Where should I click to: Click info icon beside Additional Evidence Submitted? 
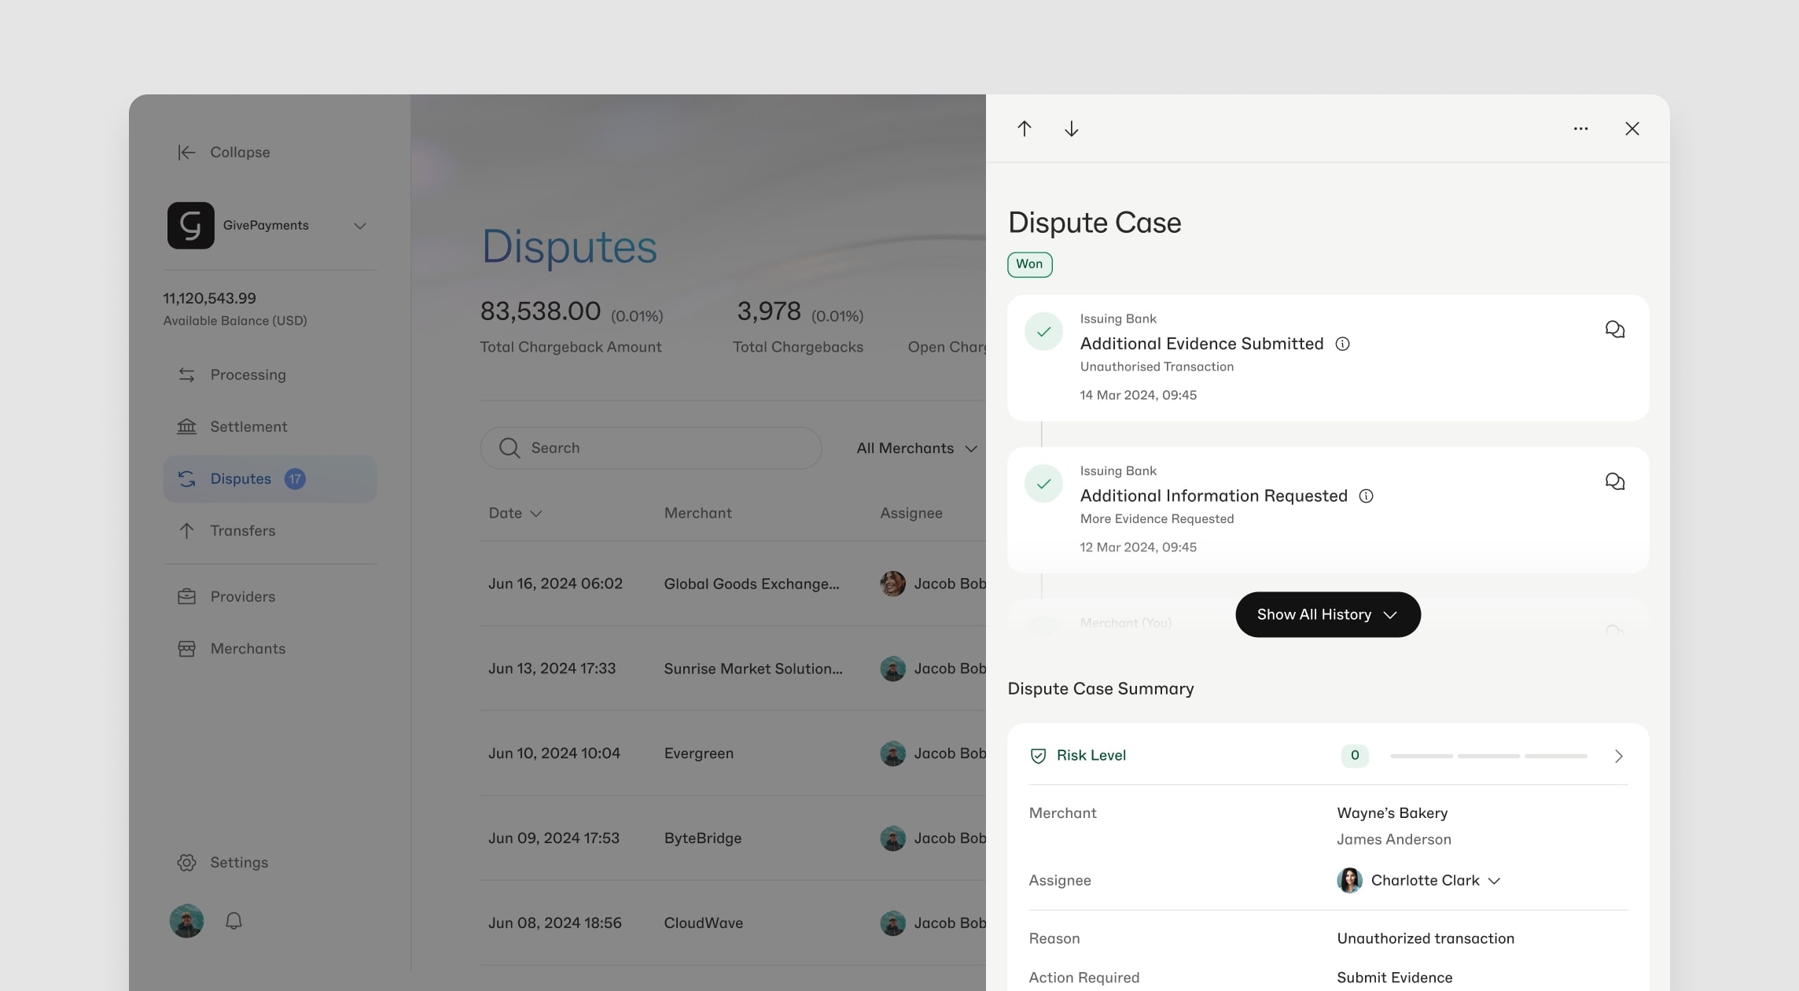1342,344
